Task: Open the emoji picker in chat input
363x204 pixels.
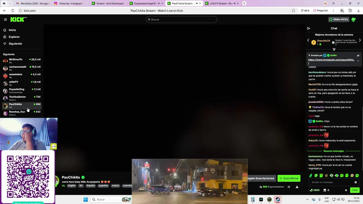Action: point(356,182)
